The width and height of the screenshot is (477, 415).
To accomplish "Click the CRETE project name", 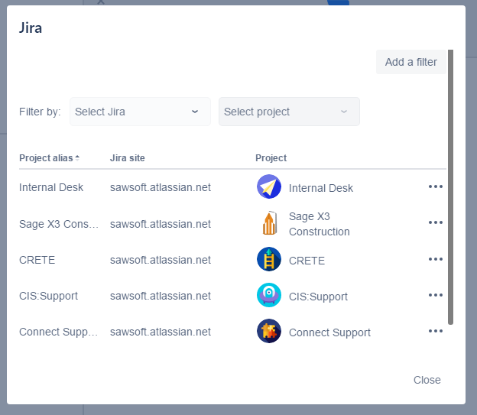I will coord(307,261).
